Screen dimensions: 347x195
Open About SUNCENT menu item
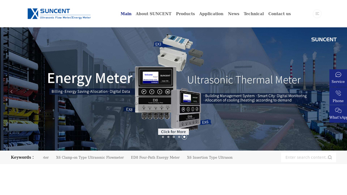click(154, 14)
